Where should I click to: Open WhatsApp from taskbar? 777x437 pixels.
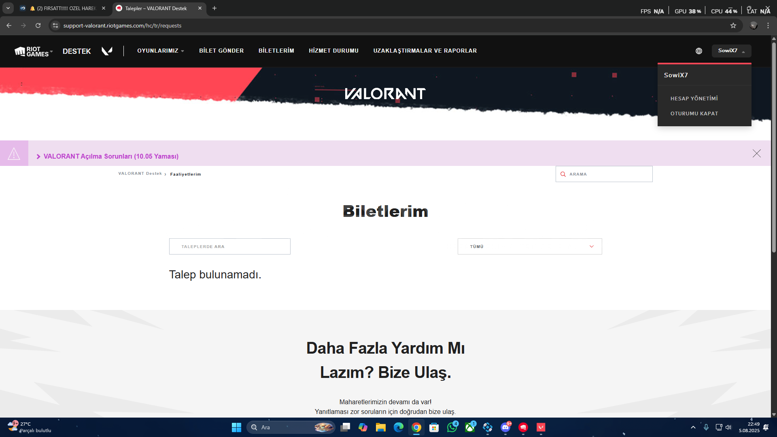[x=452, y=427]
